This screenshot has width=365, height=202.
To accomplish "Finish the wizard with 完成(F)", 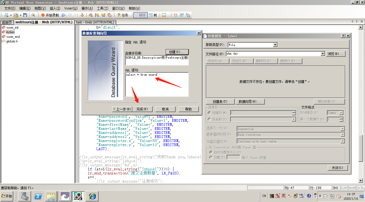I will tap(142, 109).
